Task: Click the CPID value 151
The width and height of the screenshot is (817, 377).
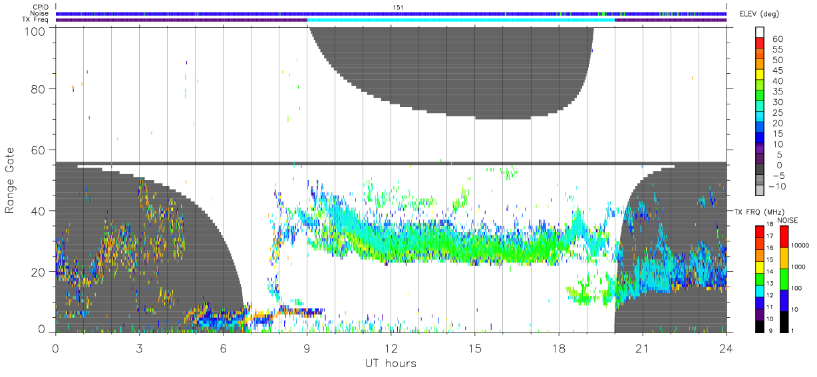Action: click(x=399, y=7)
